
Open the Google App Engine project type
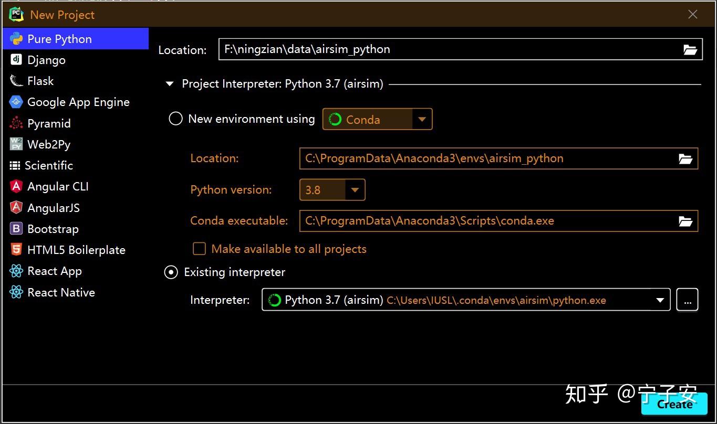click(15, 102)
